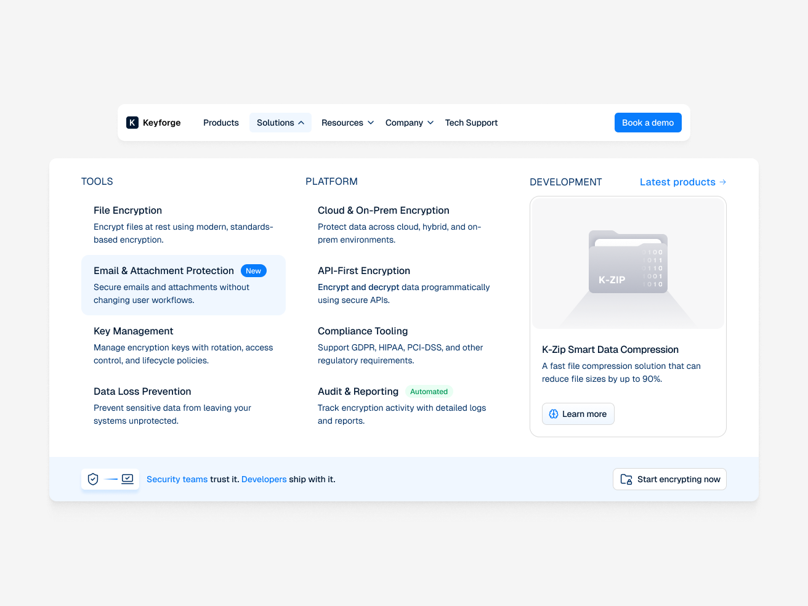Open Email & Attachment Protection under Tools
Viewport: 808px width, 606px height.
tap(163, 270)
